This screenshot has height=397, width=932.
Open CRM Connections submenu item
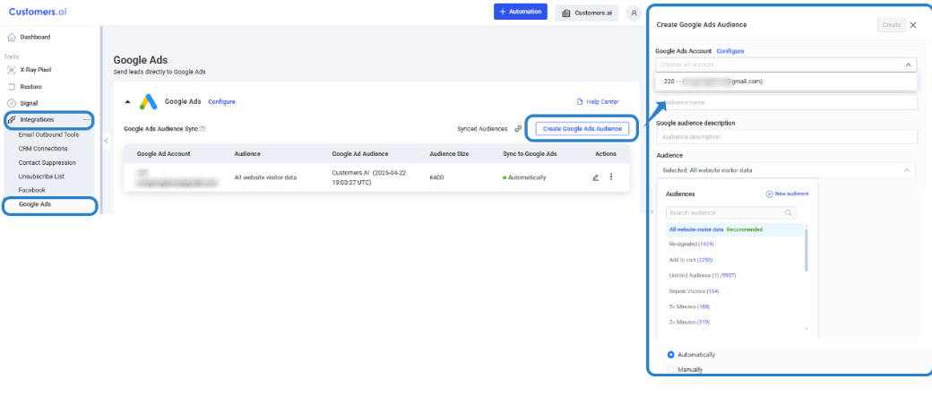click(43, 149)
